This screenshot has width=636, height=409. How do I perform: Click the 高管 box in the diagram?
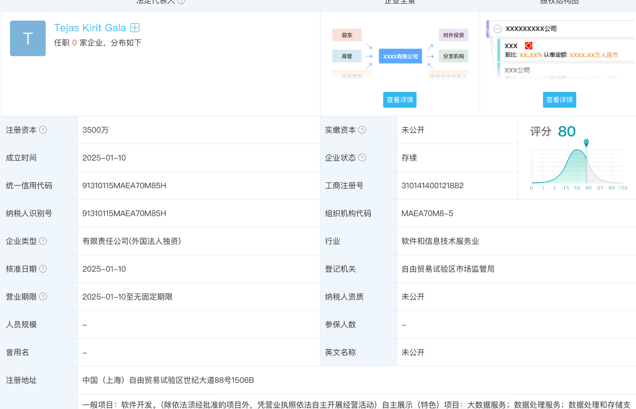click(347, 56)
